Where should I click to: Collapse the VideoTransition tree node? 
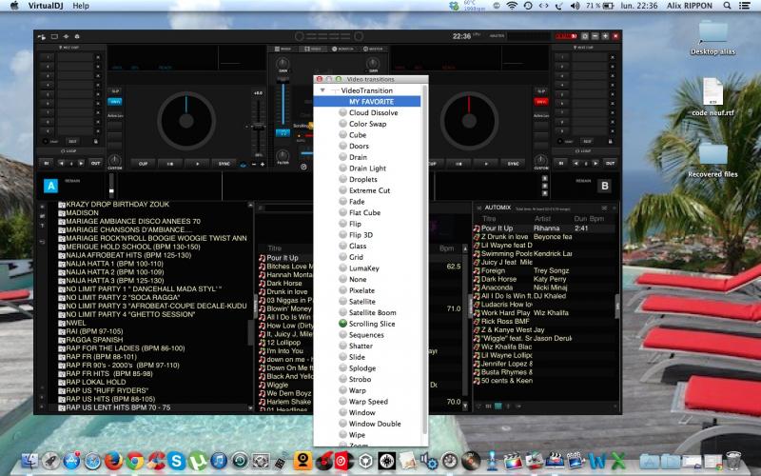[322, 90]
